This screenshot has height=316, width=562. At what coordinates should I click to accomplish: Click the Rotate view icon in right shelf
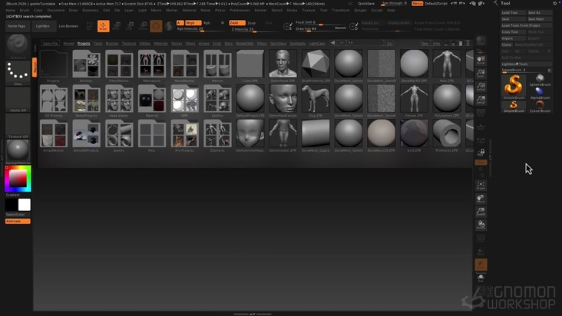click(x=481, y=225)
